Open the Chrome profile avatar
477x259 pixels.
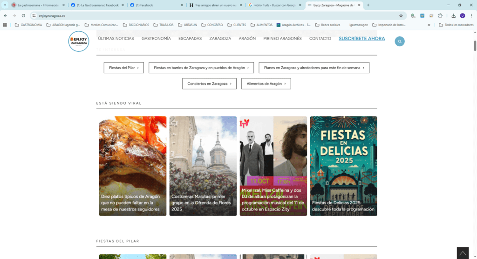pos(463,15)
